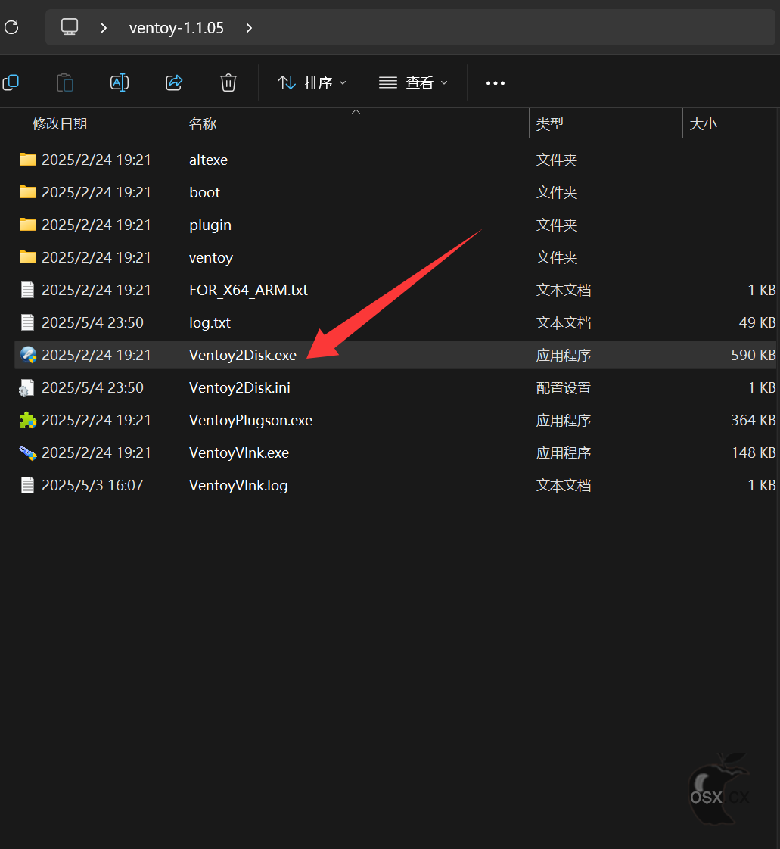780x849 pixels.
Task: Click the altexe folder icon
Action: (x=27, y=159)
